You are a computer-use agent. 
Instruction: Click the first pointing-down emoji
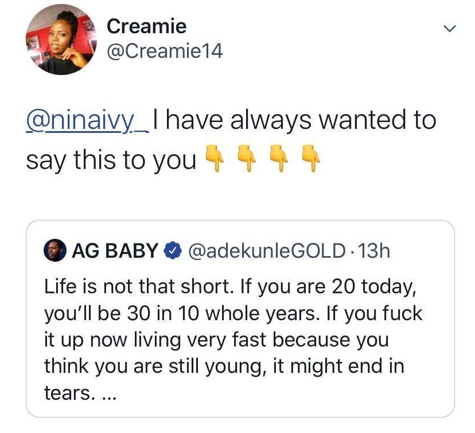tap(213, 161)
